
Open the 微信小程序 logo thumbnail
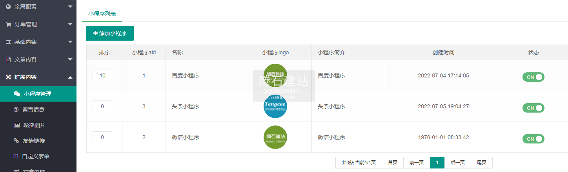click(x=275, y=137)
